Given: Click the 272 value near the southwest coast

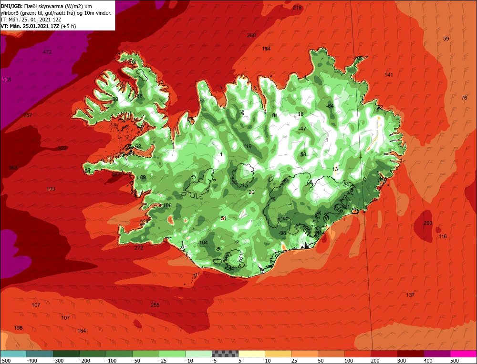Looking at the screenshot, I should 139,248.
